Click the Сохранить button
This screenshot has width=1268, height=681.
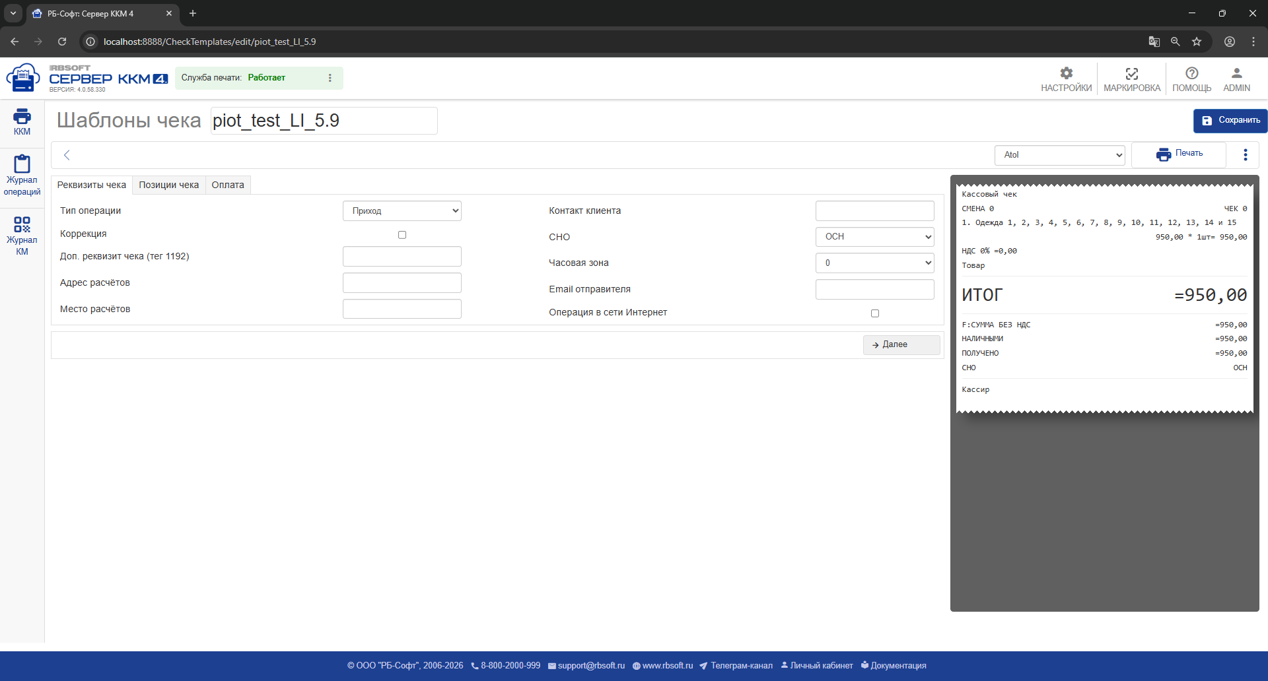coord(1230,121)
